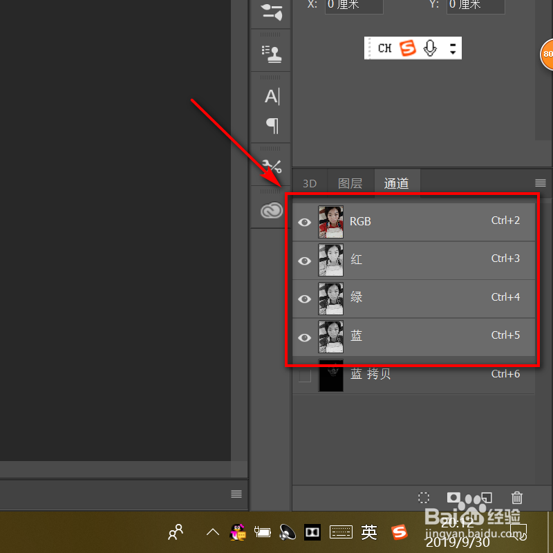553x553 pixels.
Task: Open the Creative Cloud Libraries icon
Action: point(271,211)
